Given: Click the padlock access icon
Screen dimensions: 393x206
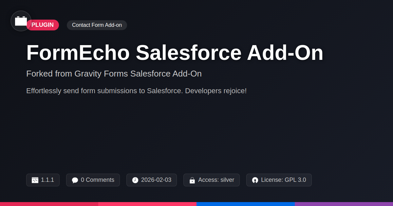Looking at the screenshot, I should coord(192,180).
